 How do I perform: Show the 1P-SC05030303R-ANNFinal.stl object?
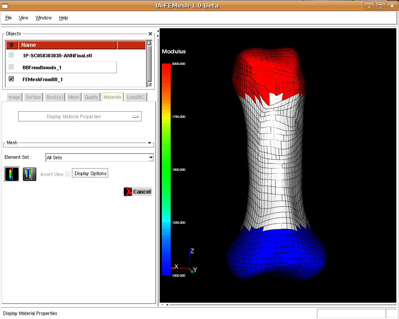point(11,55)
